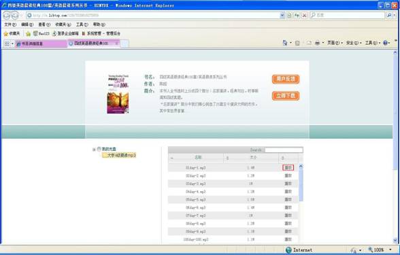Select the 05day-5.mp3 file name

(196, 200)
